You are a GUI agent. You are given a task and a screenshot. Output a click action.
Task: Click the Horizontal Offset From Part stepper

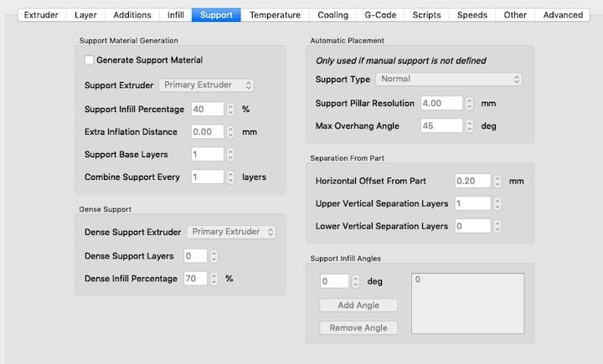coord(497,181)
